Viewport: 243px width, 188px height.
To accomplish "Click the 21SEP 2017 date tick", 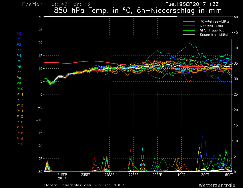I will click(62, 176).
